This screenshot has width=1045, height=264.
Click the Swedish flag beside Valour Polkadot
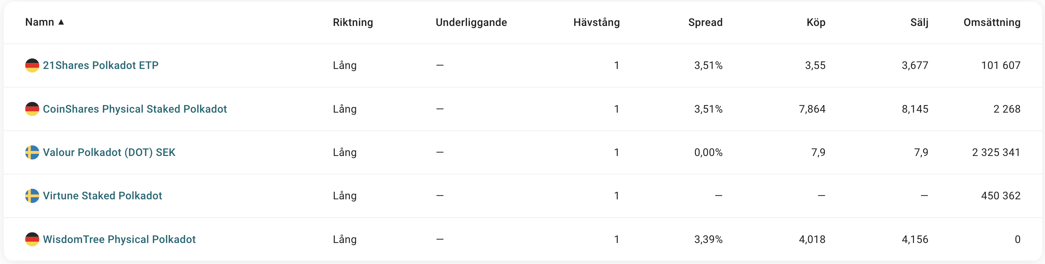coord(32,152)
